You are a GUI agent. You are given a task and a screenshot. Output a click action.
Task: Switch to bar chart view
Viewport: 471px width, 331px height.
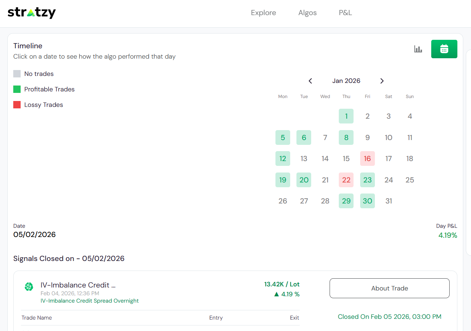(x=418, y=49)
